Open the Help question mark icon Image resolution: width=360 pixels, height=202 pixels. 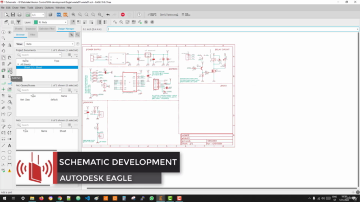coord(139,15)
